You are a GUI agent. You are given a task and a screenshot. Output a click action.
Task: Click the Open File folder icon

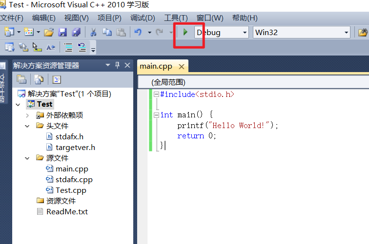coord(49,32)
